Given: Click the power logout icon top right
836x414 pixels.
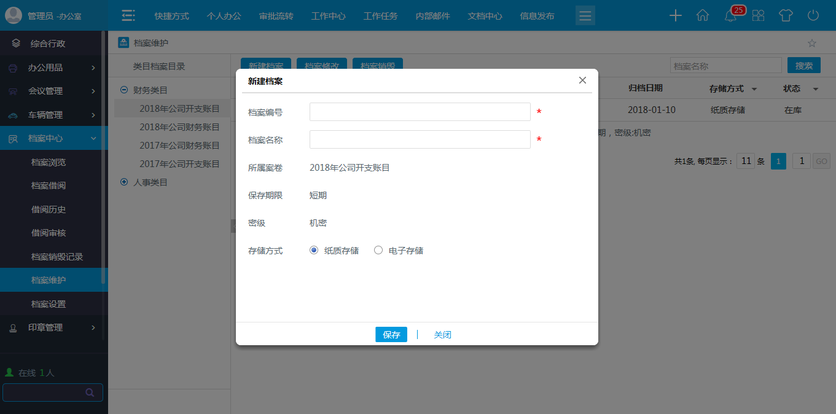Looking at the screenshot, I should click(x=813, y=15).
